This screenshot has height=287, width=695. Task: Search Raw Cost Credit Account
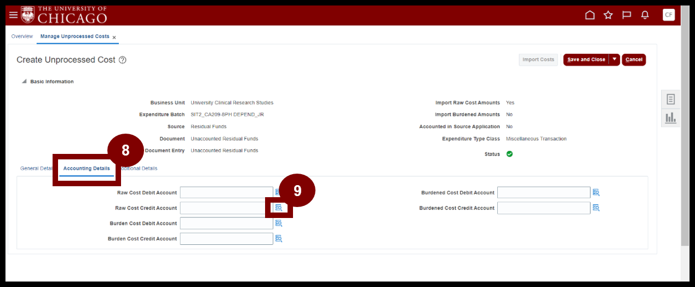pyautogui.click(x=279, y=208)
